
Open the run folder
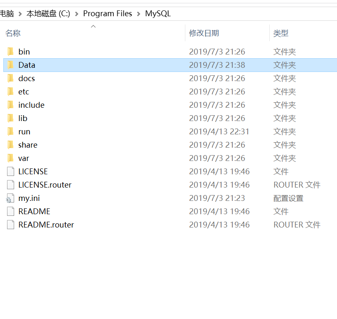24,131
